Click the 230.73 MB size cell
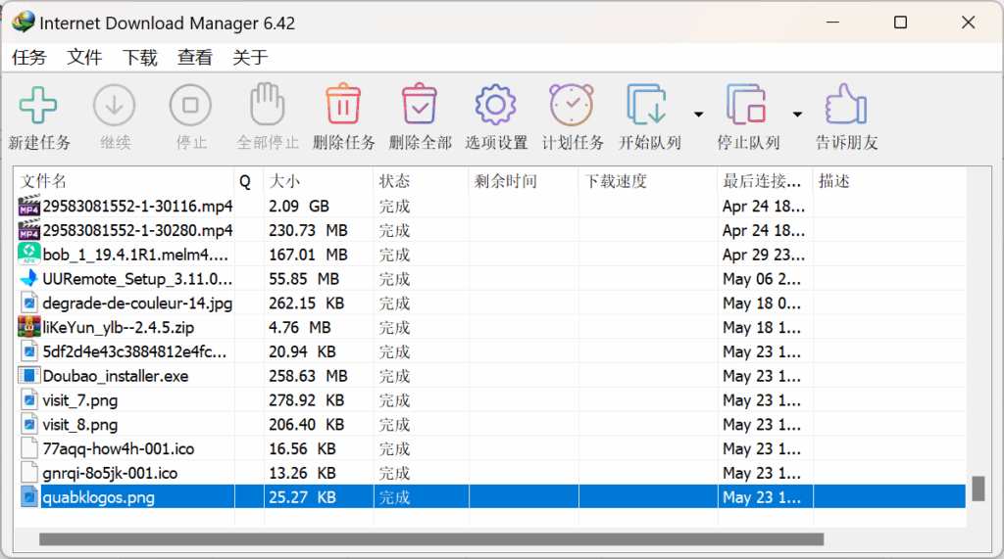The height and width of the screenshot is (559, 1004). tap(308, 230)
